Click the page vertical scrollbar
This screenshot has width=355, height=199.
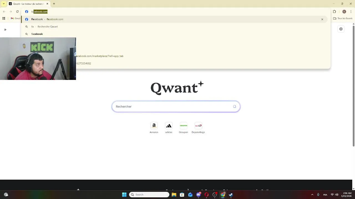[353, 86]
